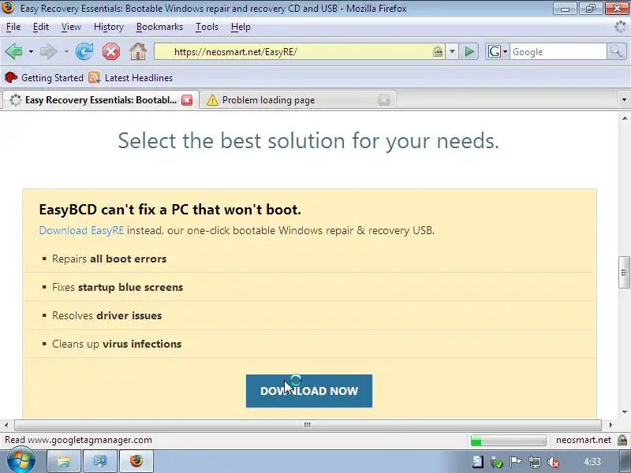631x473 pixels.
Task: Click the scroll up arrow
Action: [x=624, y=118]
